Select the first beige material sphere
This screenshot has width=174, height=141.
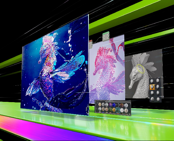click(x=100, y=104)
